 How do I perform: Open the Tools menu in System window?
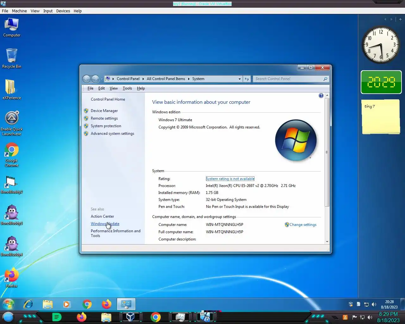coord(127,88)
